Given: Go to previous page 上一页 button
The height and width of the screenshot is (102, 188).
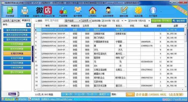Looking at the screenshot, I should point(80,94).
